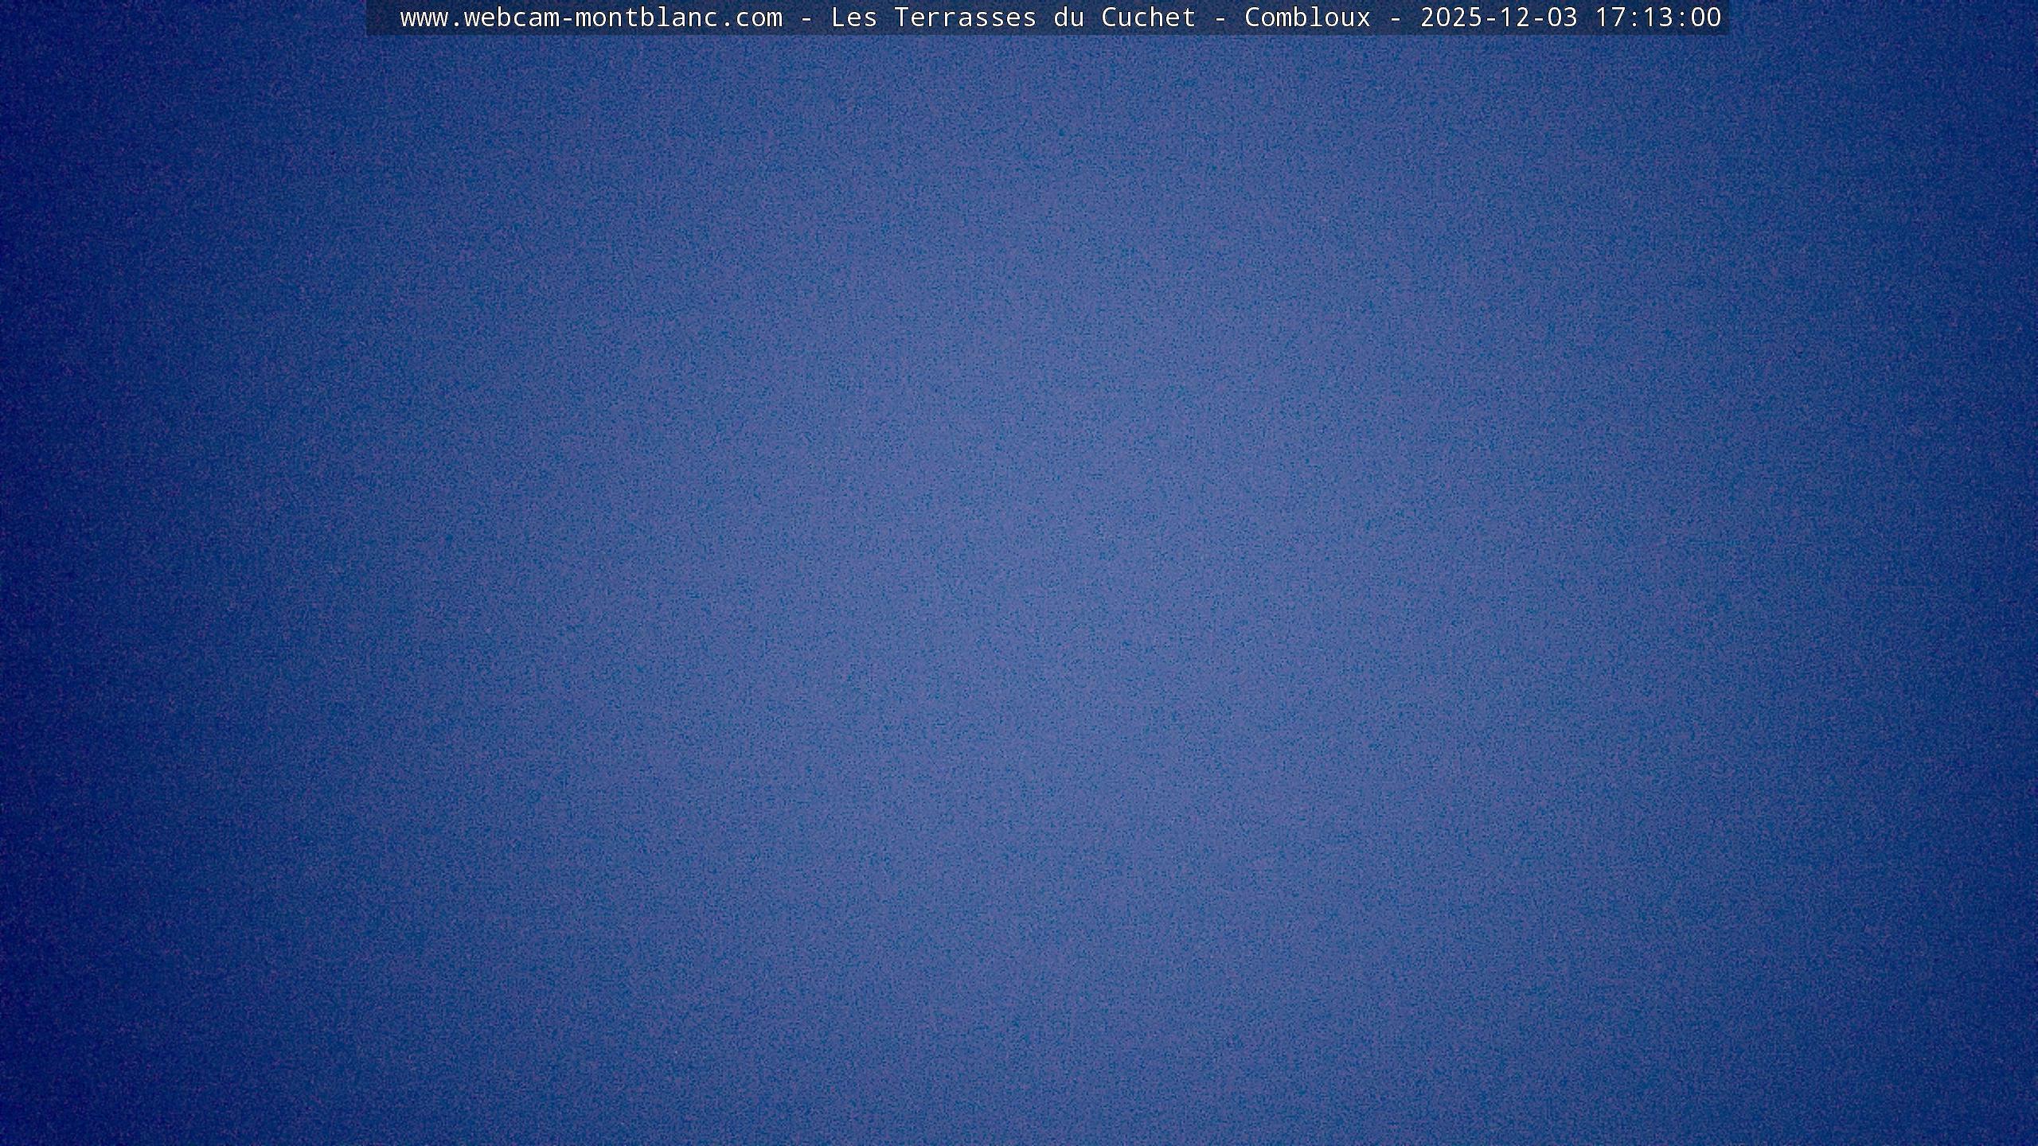
Task: Click the Combloux location text
Action: click(x=1307, y=18)
